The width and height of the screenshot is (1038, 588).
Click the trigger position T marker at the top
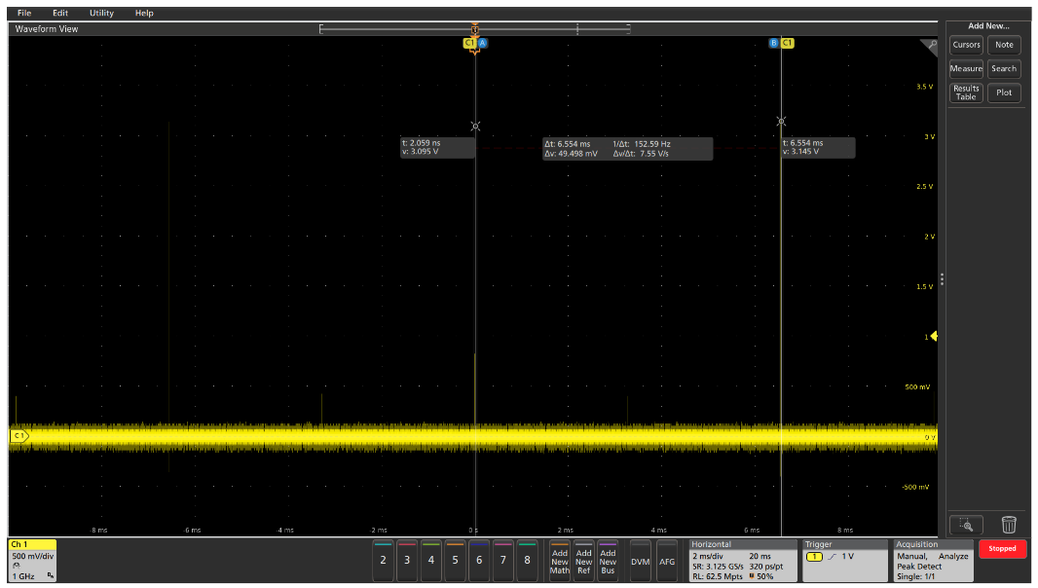[x=475, y=30]
